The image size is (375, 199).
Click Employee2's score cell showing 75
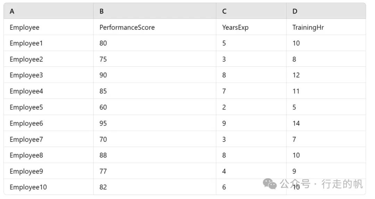point(155,59)
